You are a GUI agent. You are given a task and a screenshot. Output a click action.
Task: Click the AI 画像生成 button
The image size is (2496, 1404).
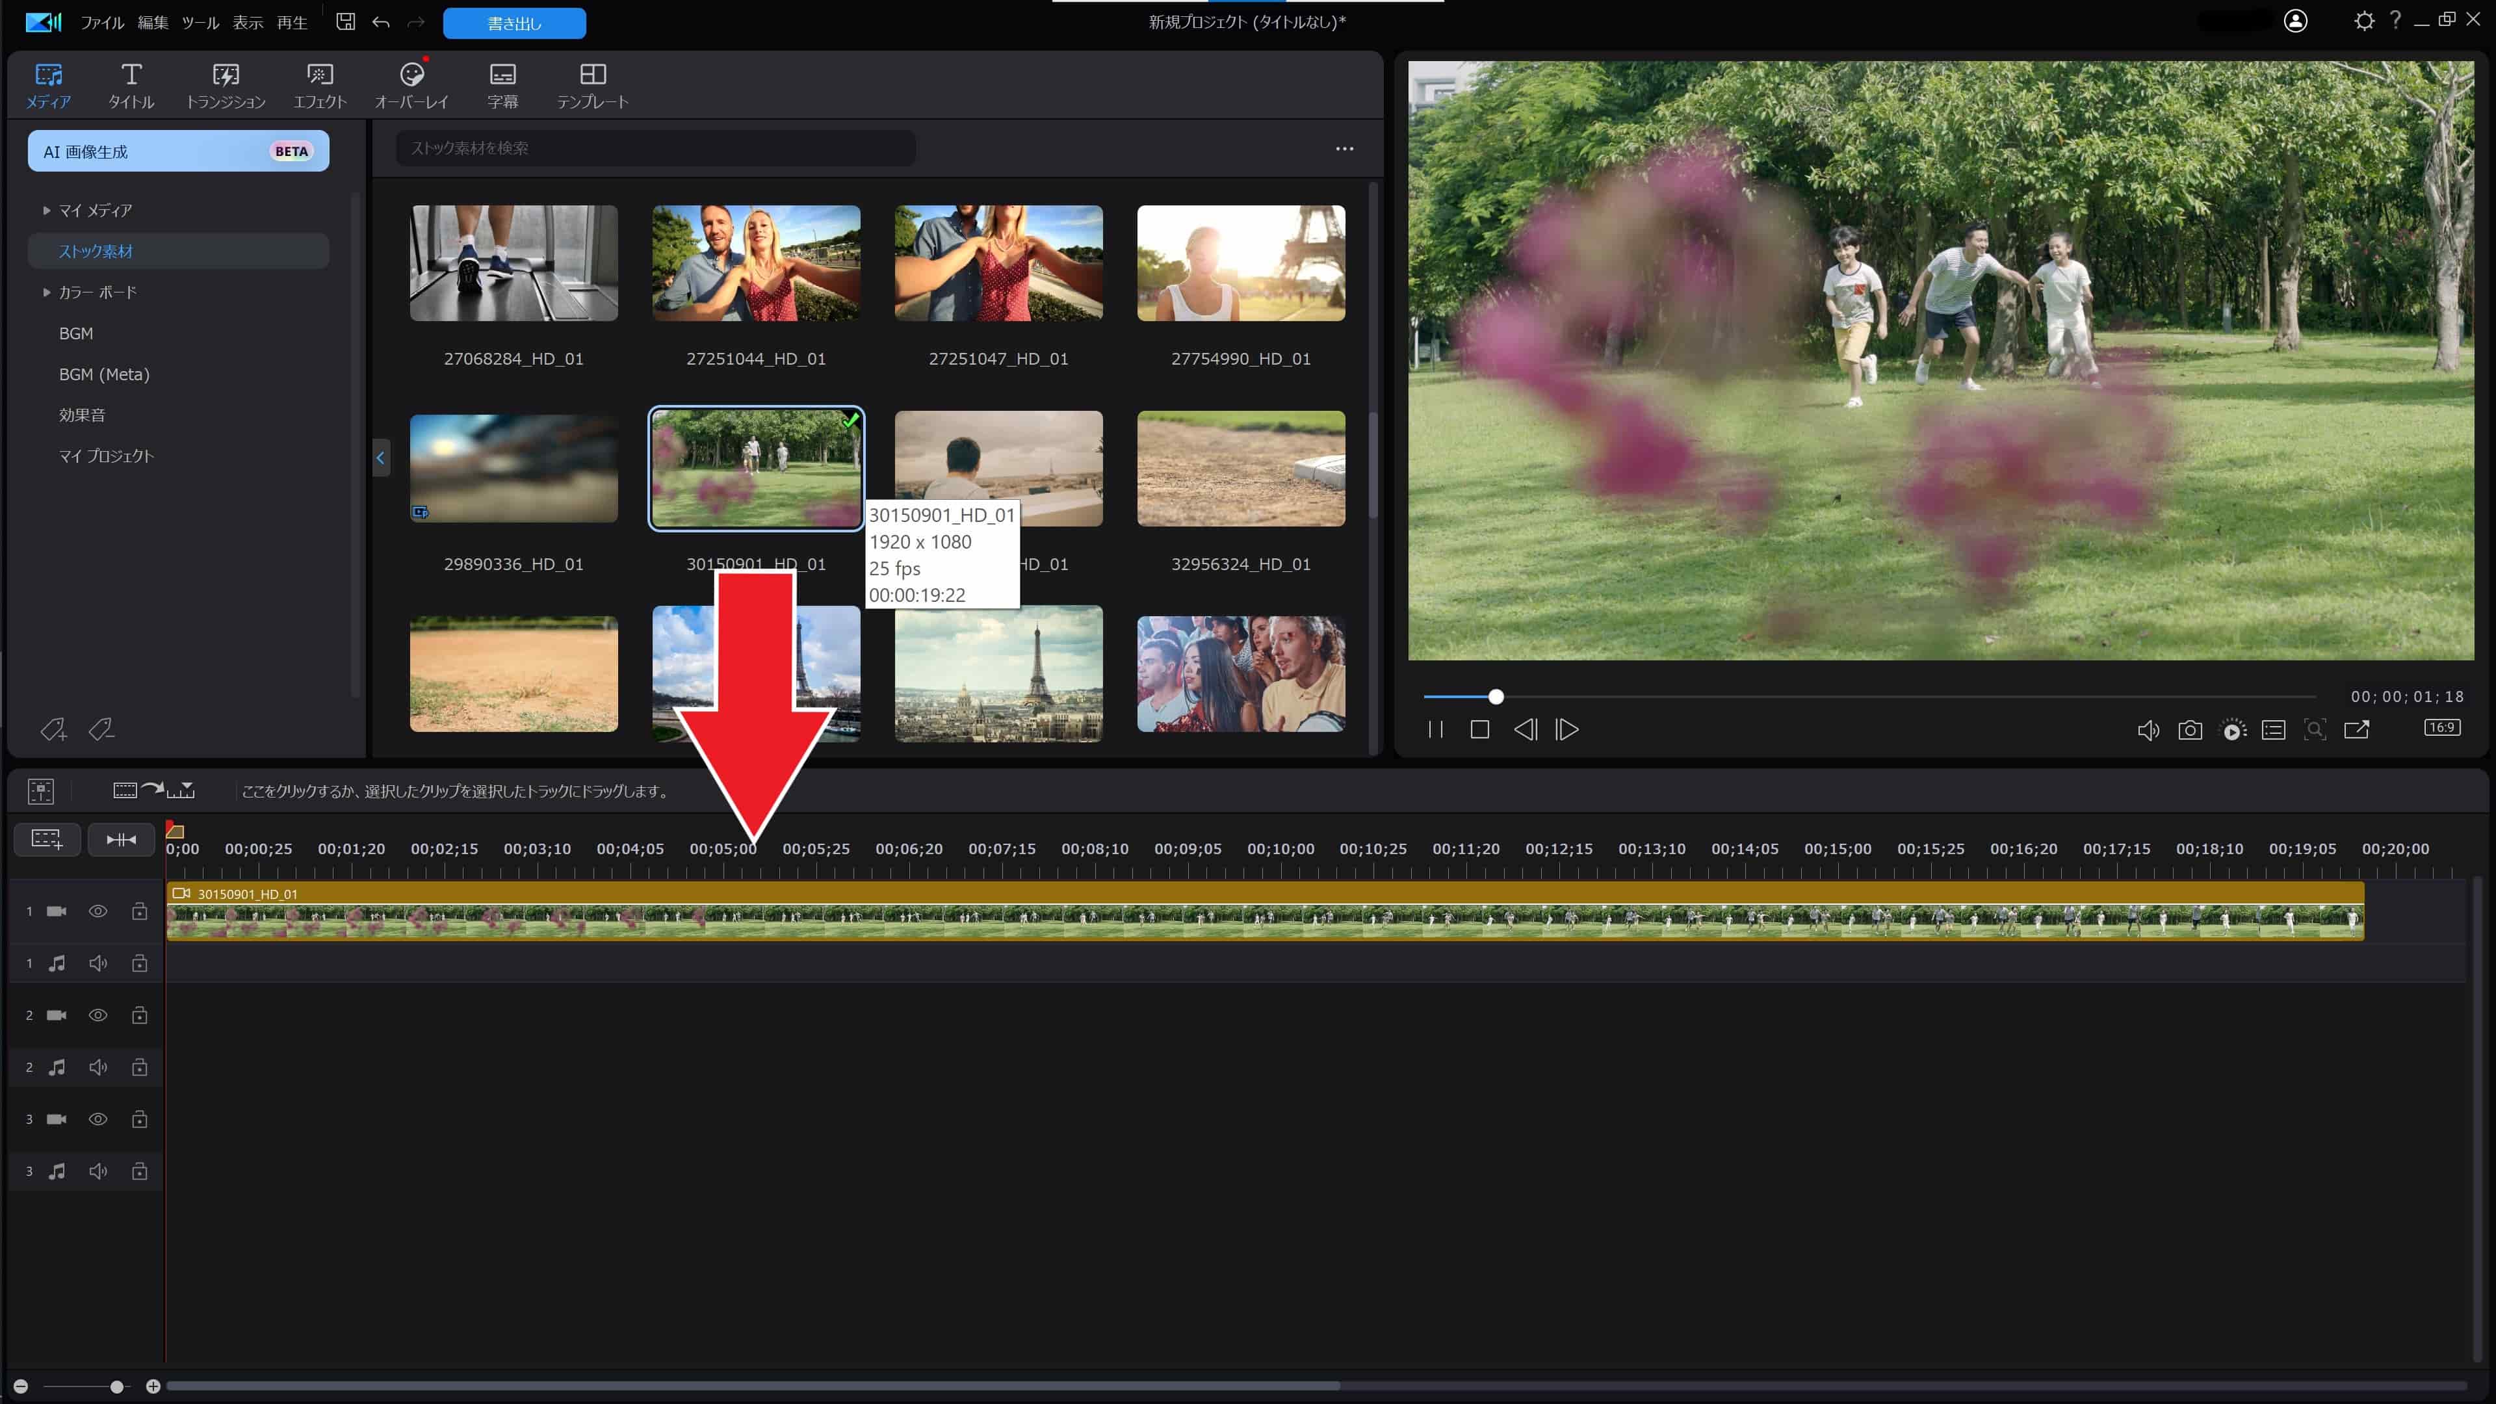[x=178, y=151]
